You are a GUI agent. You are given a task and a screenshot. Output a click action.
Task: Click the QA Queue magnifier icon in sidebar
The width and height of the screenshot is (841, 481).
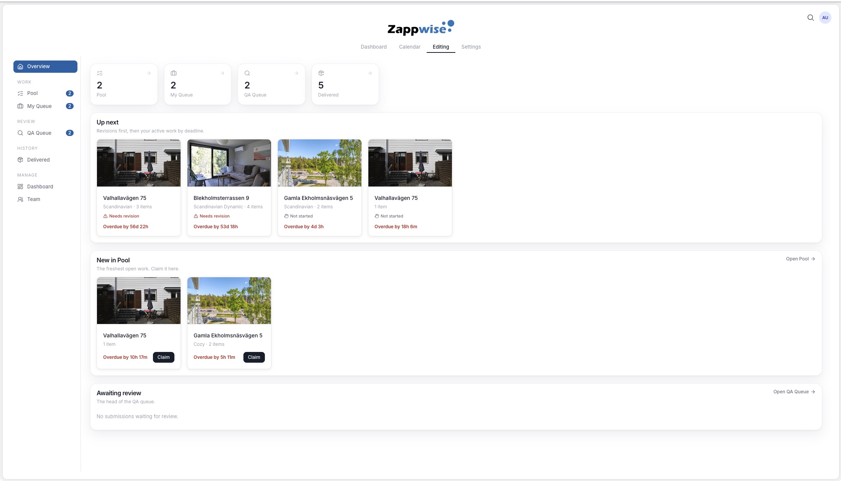pyautogui.click(x=20, y=133)
